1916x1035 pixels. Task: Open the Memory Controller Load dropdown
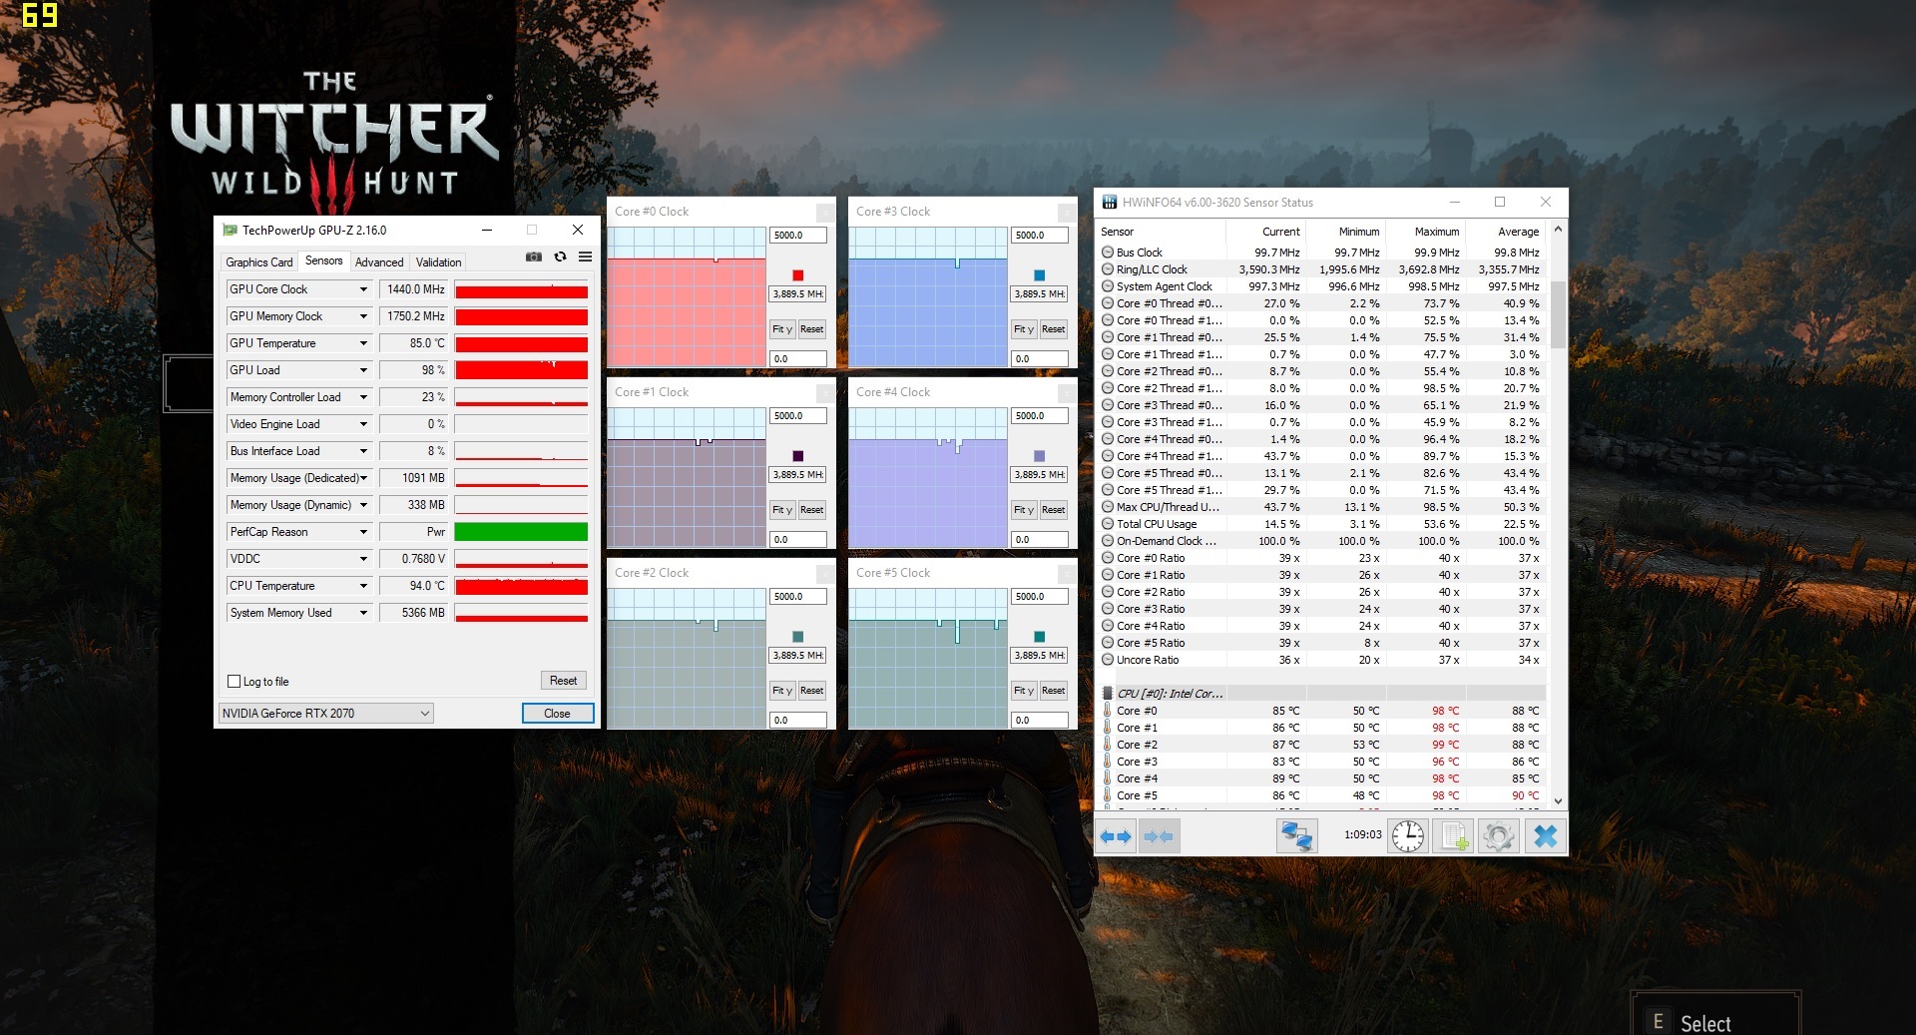click(x=363, y=397)
